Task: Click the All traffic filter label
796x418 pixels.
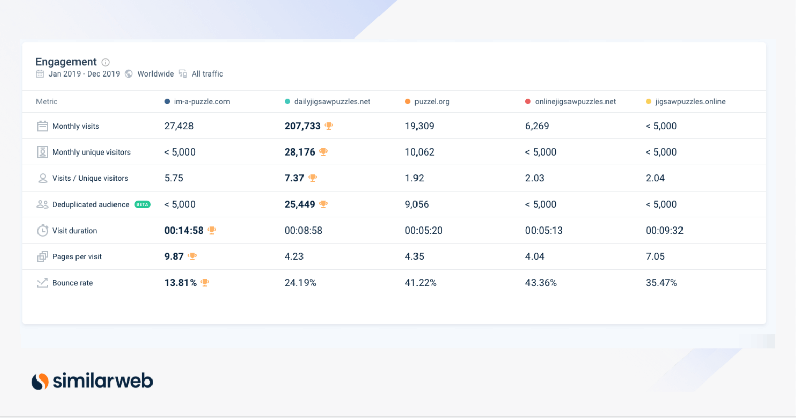Action: 207,74
